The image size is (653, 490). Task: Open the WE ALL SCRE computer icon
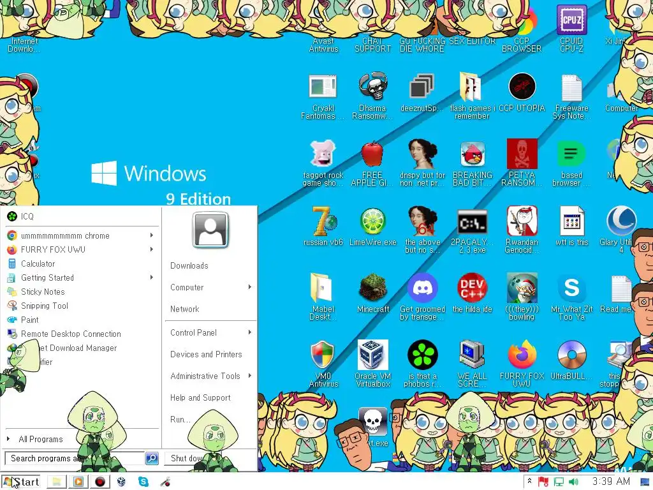click(472, 355)
